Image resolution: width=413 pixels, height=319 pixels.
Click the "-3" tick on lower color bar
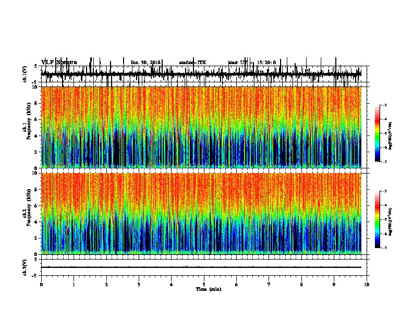click(x=385, y=191)
